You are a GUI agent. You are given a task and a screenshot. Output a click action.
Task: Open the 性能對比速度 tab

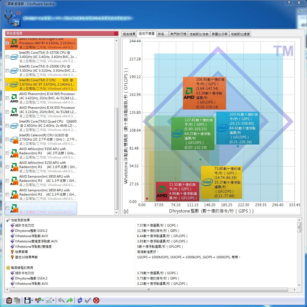click(x=240, y=34)
